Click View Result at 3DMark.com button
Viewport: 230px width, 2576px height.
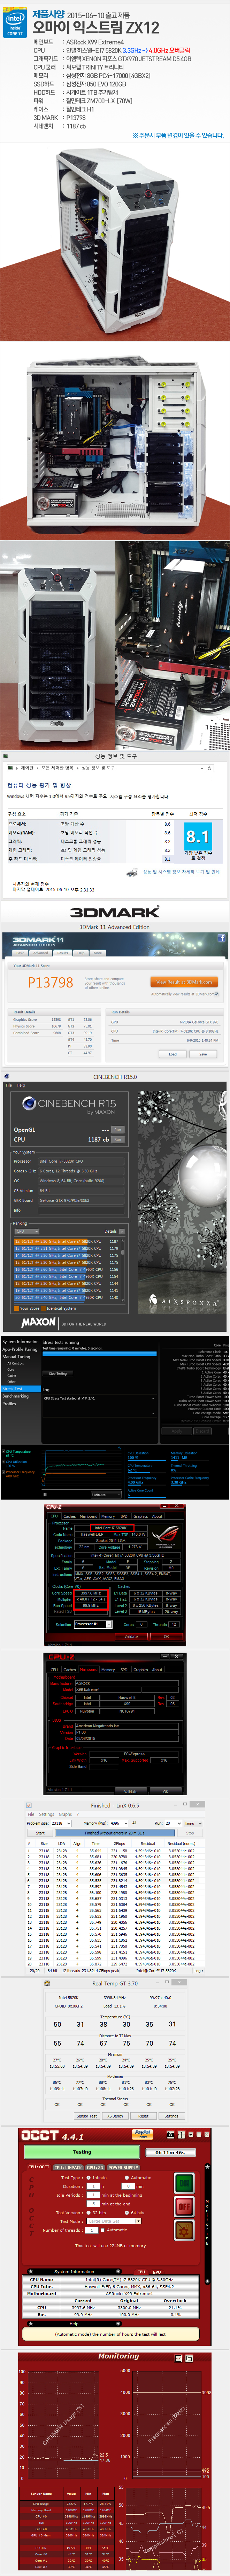(184, 982)
